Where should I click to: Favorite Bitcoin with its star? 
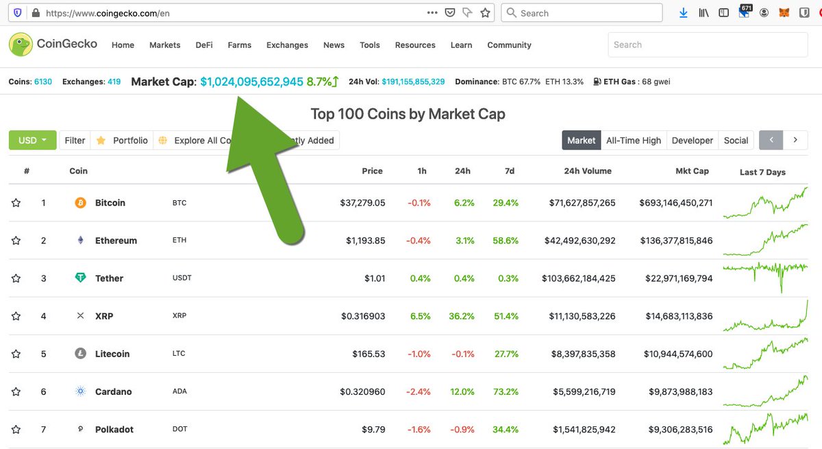point(16,203)
